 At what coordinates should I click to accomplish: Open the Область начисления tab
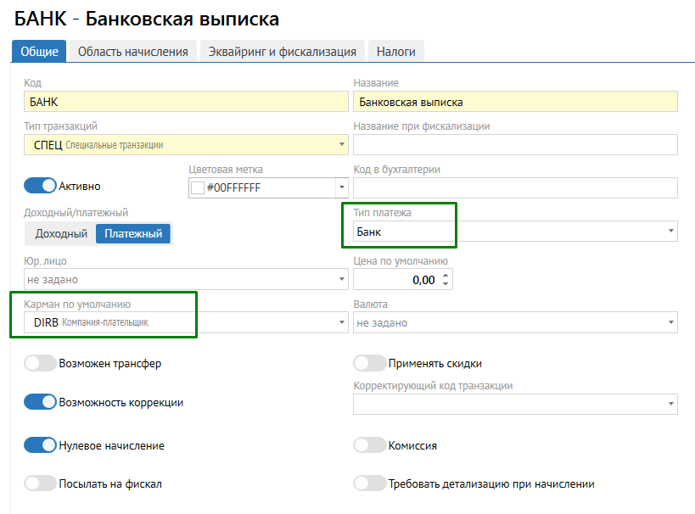[x=132, y=51]
